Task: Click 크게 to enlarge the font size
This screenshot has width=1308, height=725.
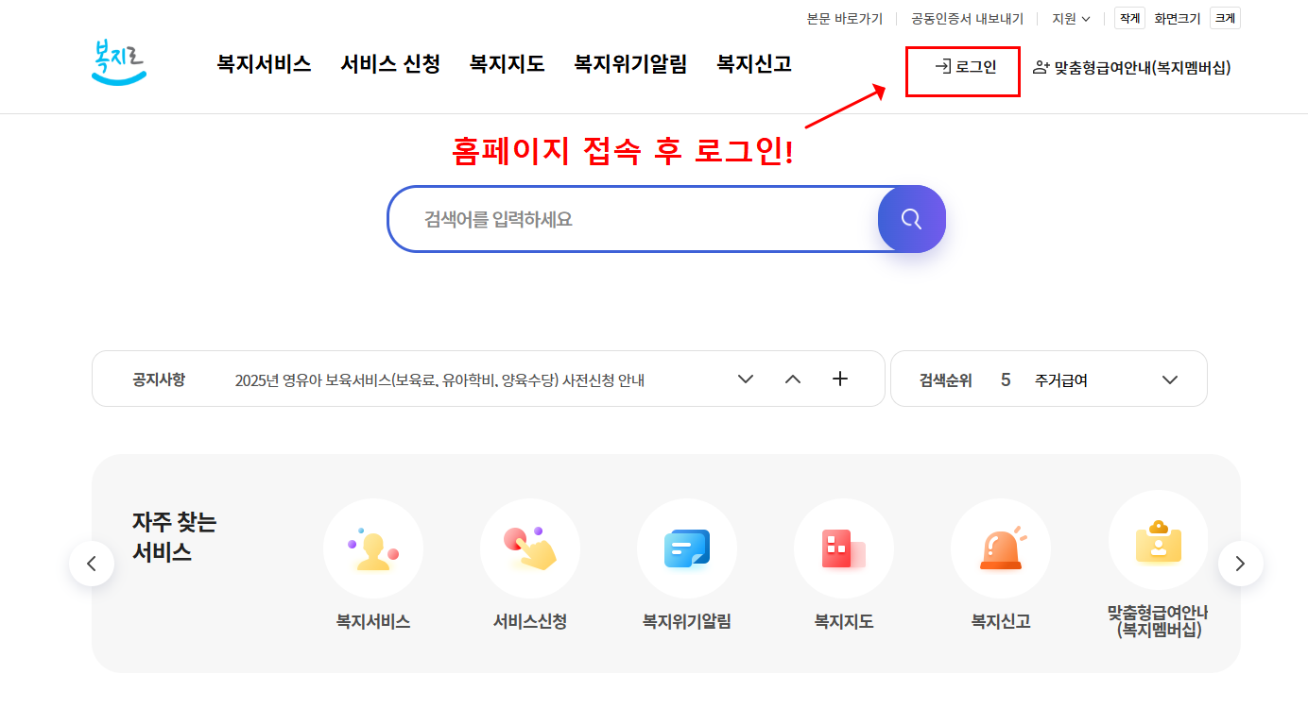Action: click(1224, 17)
